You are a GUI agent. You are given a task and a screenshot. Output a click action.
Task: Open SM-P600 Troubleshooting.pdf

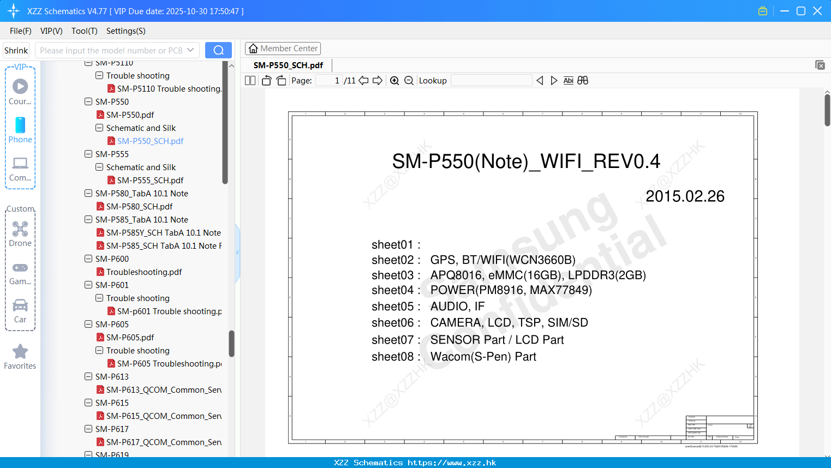pos(144,272)
